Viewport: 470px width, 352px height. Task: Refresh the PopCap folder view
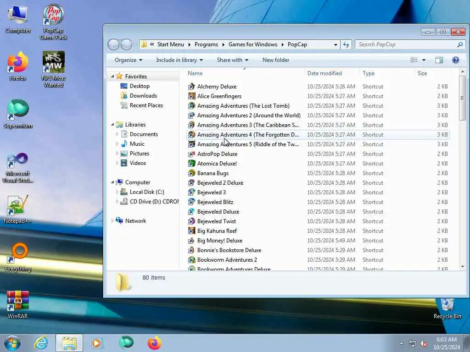[x=346, y=44]
